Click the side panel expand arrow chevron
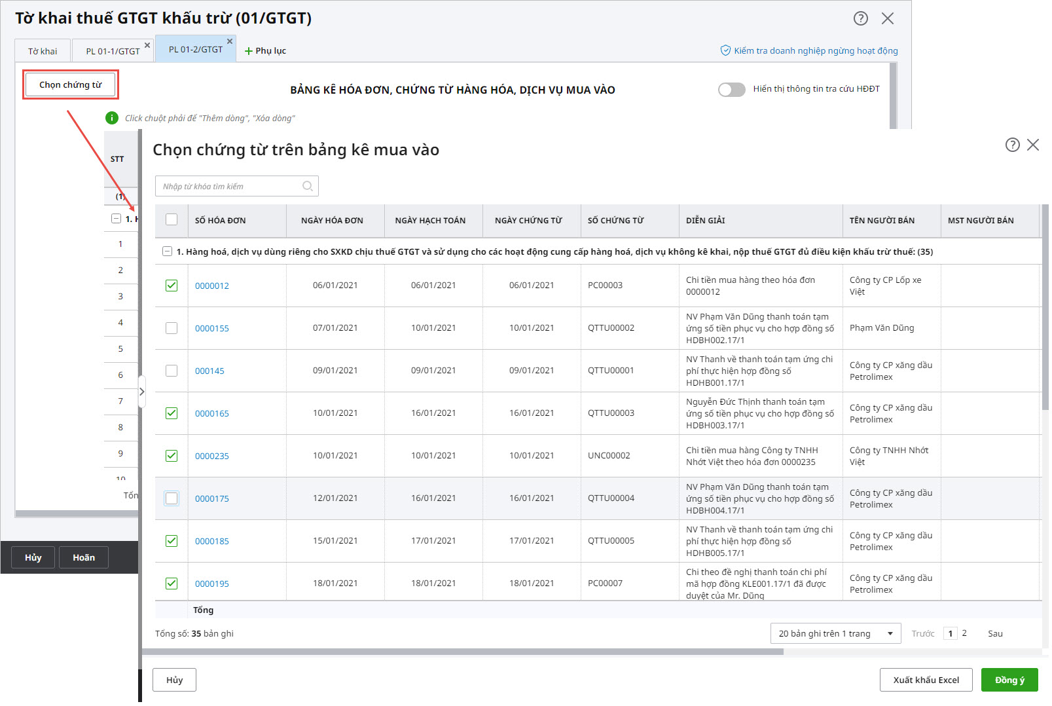The width and height of the screenshot is (1052, 706). 141,392
